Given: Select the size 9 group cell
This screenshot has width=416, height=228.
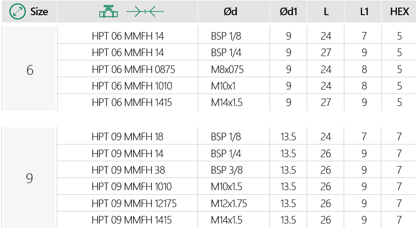Looking at the screenshot, I should (x=30, y=178).
